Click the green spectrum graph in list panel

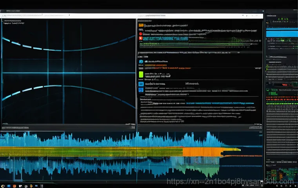click(220, 40)
